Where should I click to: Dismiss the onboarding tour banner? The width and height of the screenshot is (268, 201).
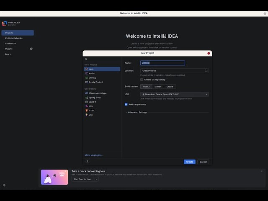pyautogui.click(x=261, y=171)
